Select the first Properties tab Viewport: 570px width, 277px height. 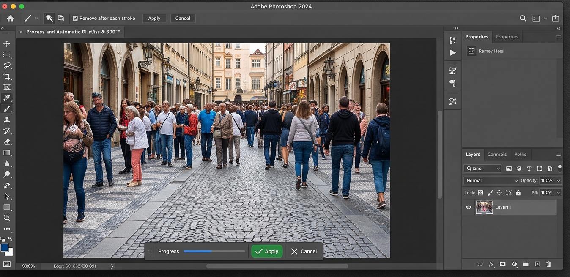point(477,37)
